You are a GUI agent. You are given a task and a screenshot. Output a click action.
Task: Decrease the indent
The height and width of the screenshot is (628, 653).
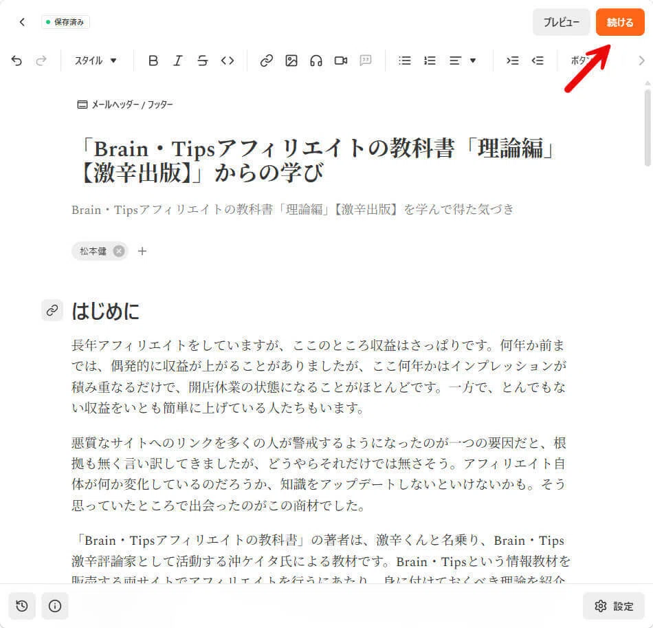coord(538,61)
